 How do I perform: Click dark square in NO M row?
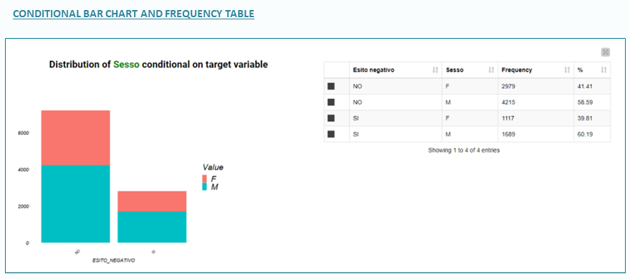[x=331, y=102]
